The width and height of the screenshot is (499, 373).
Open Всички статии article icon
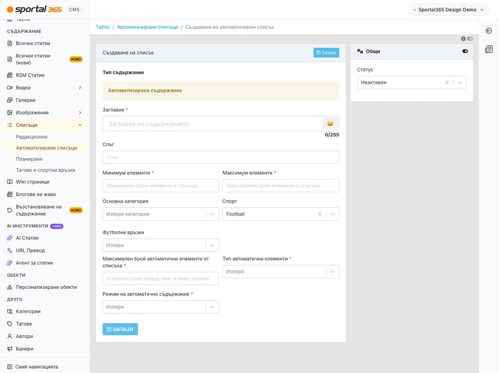coord(9,43)
